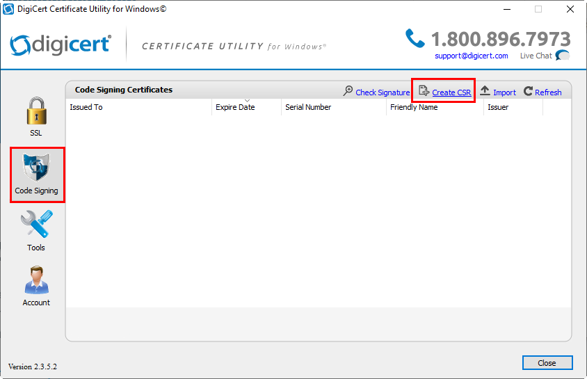Open the Account person icon
This screenshot has width=587, height=379.
click(36, 280)
